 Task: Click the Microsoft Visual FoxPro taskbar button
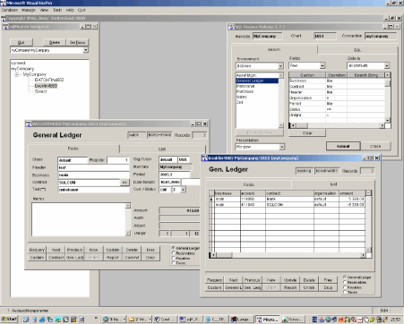coord(267,320)
